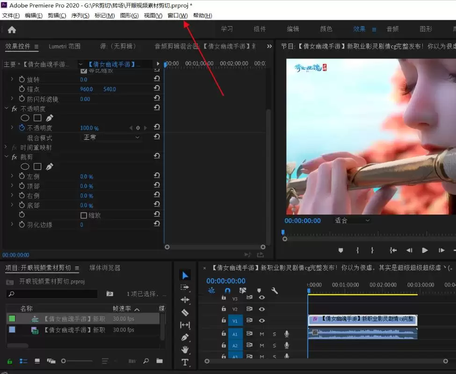The width and height of the screenshot is (456, 374).
Task: Open the 窗口(W) menu
Action: (x=178, y=15)
